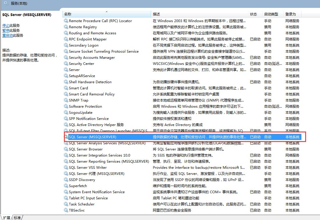The width and height of the screenshot is (320, 220).
Task: Select the SQL Server Reporting Services (MSSQLSERVER) row
Action: coord(182,162)
